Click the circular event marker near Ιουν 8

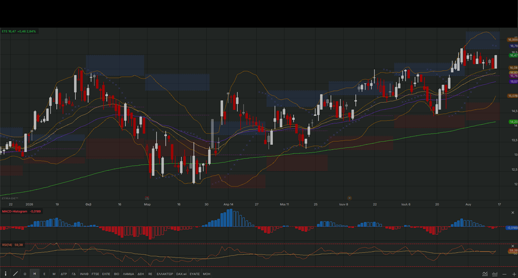point(349,198)
